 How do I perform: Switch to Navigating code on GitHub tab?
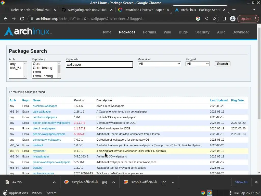point(87,10)
